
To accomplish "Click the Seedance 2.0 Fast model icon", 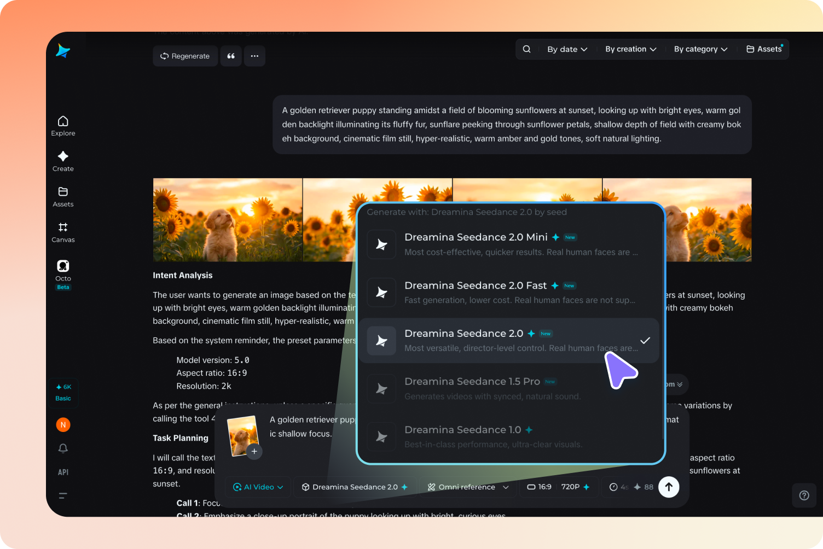I will (381, 293).
